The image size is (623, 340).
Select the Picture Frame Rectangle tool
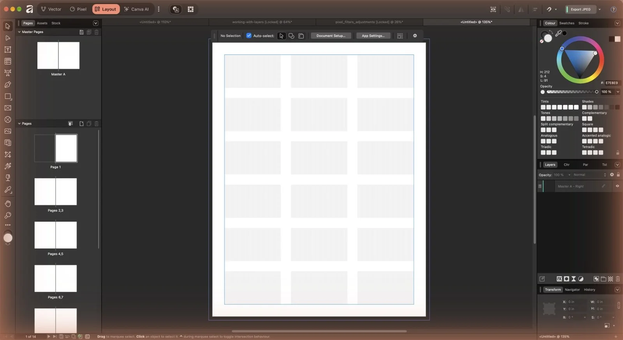[7, 108]
